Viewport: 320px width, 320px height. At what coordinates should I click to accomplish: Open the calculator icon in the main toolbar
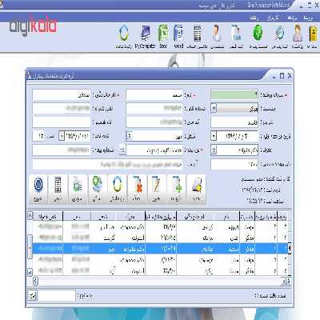pos(198,34)
